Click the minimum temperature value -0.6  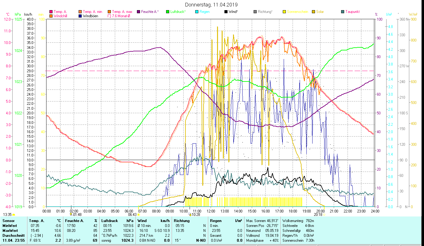coord(59,225)
